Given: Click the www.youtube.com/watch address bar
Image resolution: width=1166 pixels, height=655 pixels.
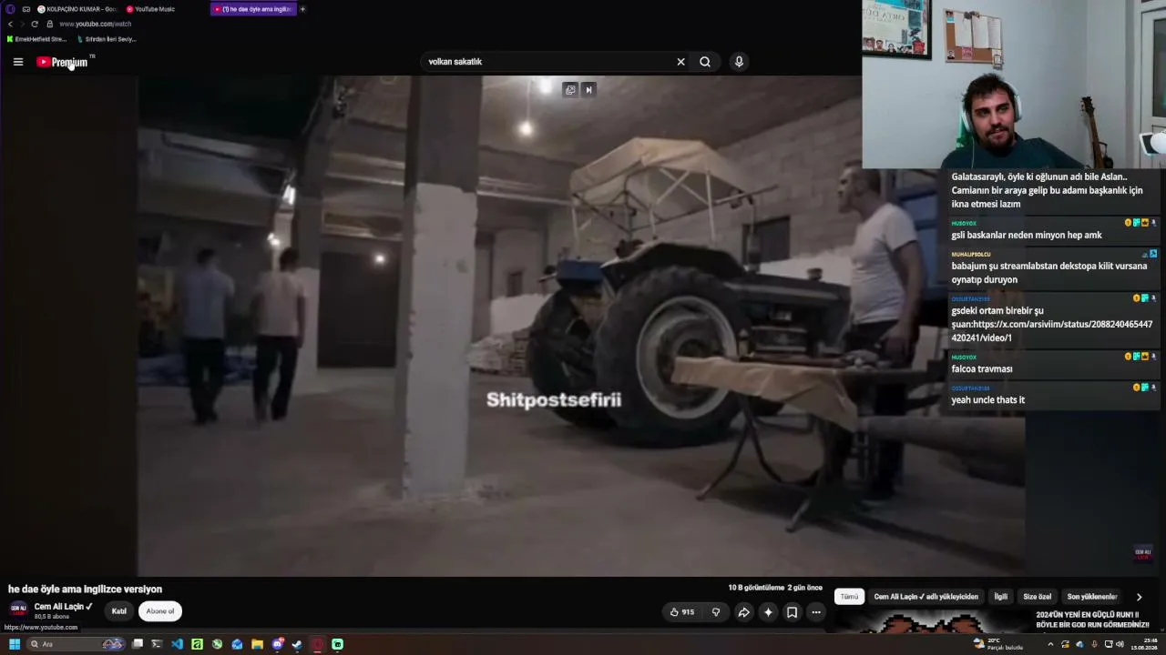Looking at the screenshot, I should (x=95, y=24).
